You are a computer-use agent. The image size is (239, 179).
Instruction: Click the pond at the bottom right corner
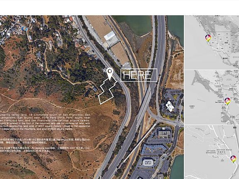pyautogui.click(x=178, y=167)
